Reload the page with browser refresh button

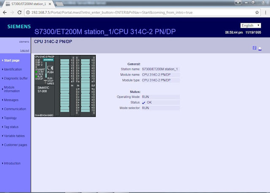coord(19,12)
